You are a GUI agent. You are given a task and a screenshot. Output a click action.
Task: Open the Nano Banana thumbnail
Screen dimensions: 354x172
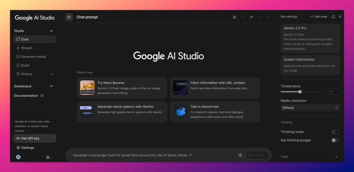(88, 88)
